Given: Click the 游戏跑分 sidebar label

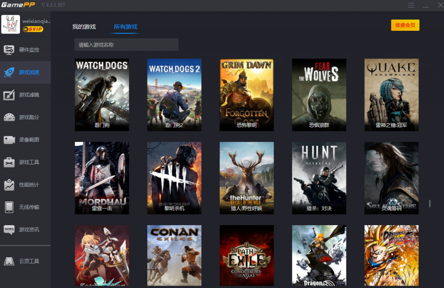Looking at the screenshot, I should pos(29,117).
